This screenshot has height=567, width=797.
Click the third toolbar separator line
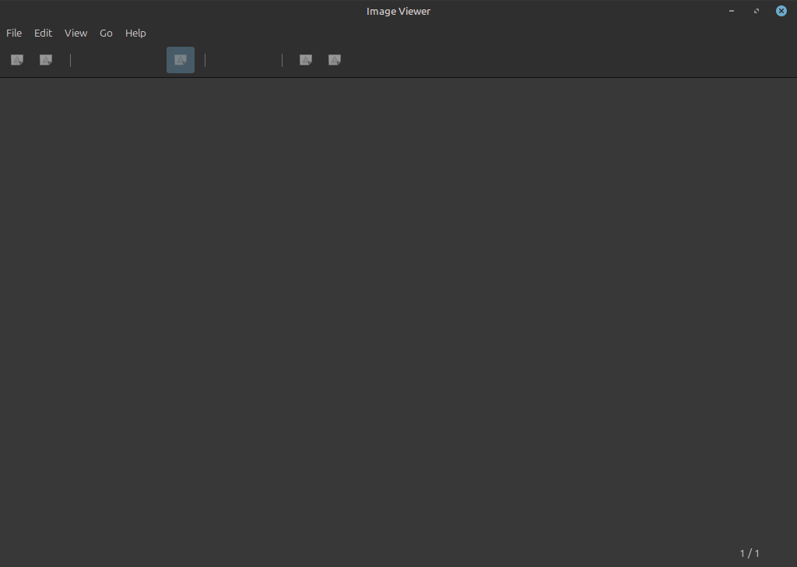(282, 60)
